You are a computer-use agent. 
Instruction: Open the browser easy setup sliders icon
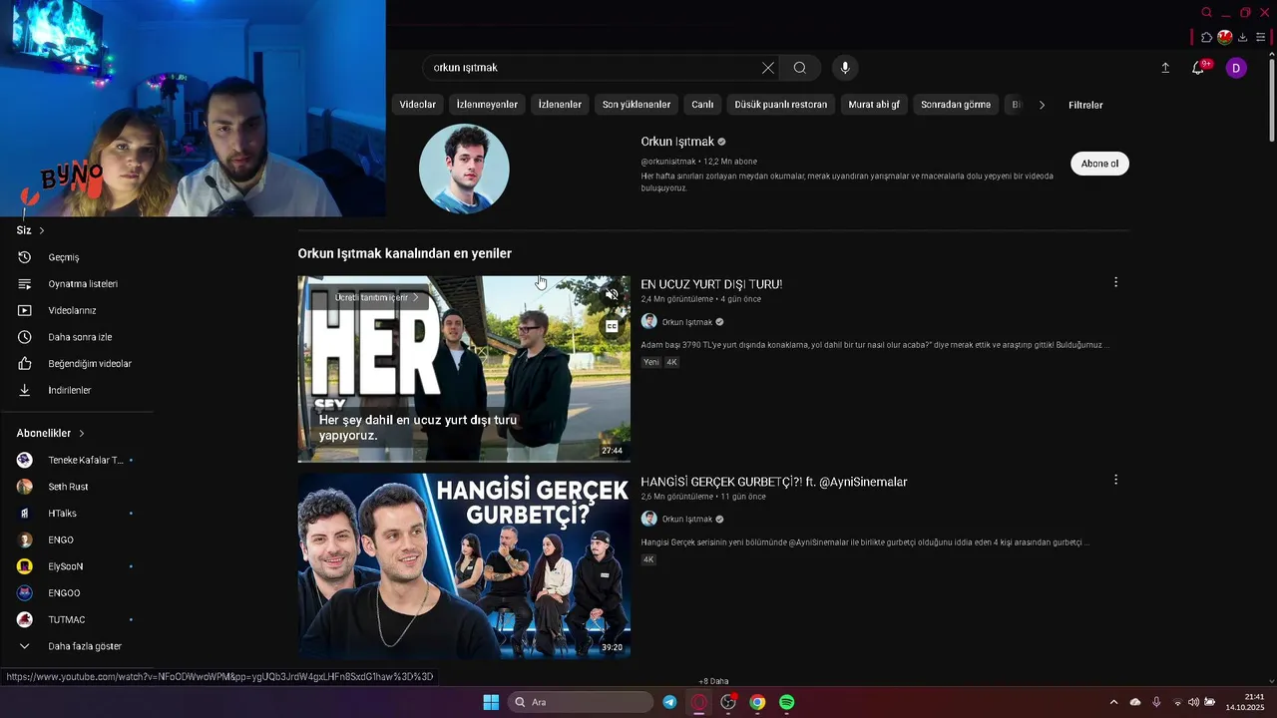pos(1261,37)
